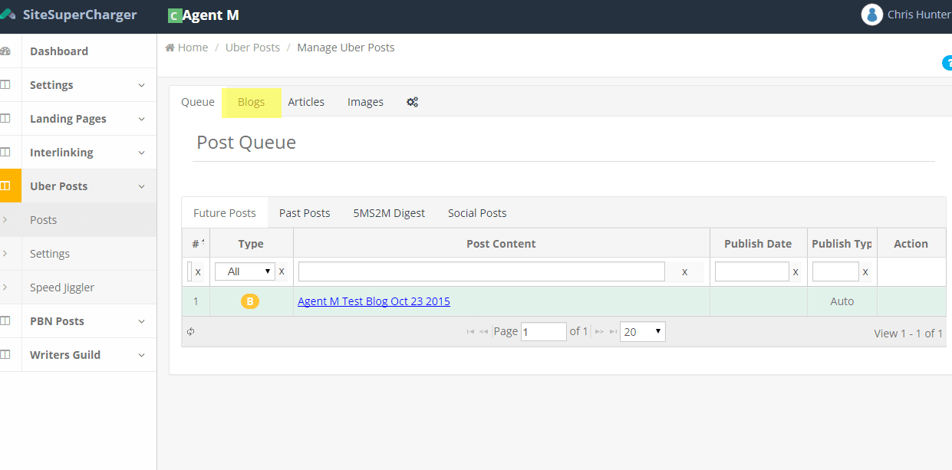
Task: Expand the Interlinking sidebar menu
Action: (x=141, y=153)
